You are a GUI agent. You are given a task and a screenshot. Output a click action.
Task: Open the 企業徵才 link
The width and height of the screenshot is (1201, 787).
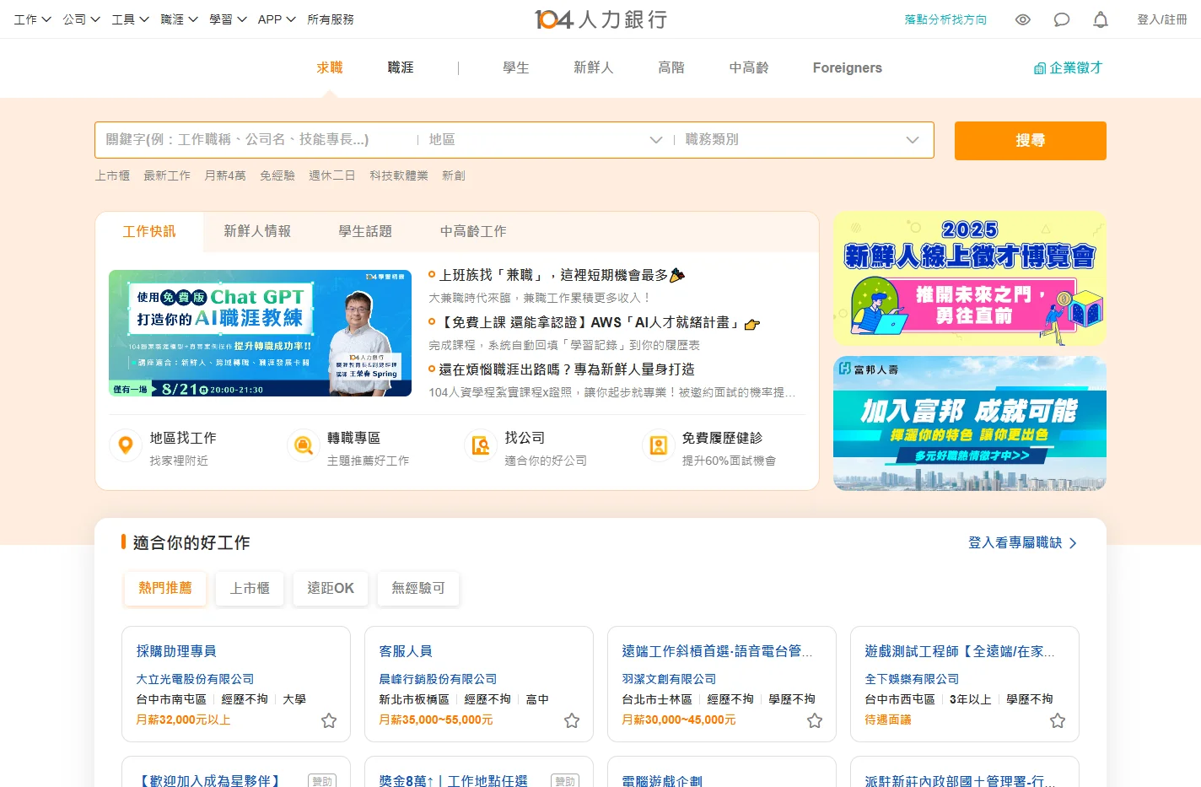pos(1069,67)
